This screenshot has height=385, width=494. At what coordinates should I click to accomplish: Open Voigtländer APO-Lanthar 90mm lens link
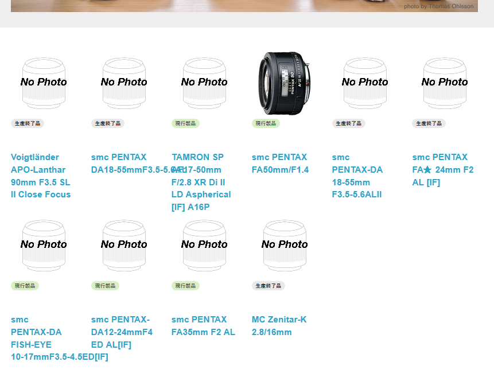[x=41, y=176]
